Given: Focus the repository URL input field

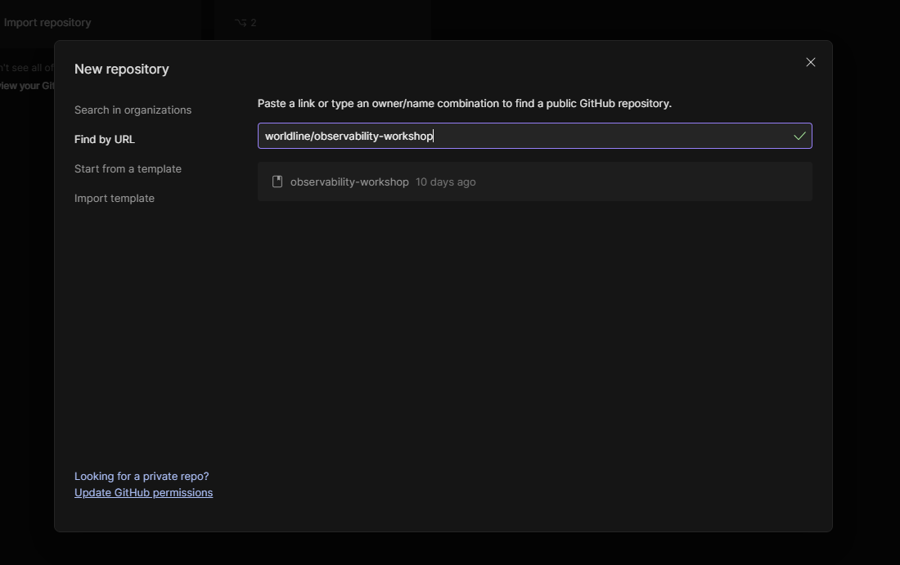Looking at the screenshot, I should tap(534, 136).
